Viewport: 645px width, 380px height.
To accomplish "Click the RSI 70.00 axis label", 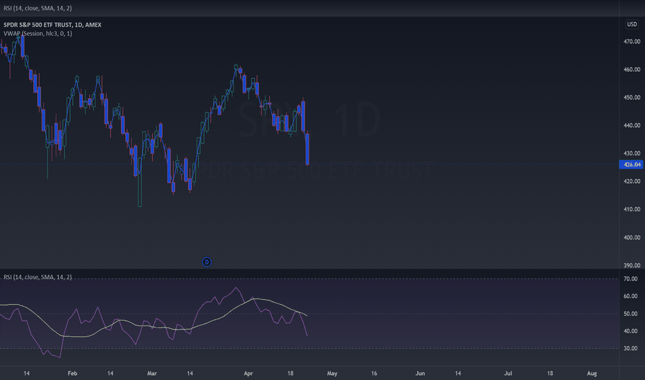I will (630, 278).
